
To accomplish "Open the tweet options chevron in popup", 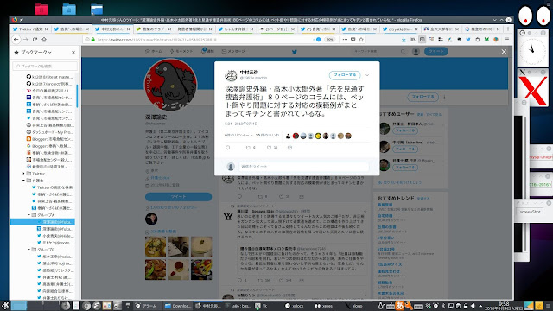I will tap(367, 75).
